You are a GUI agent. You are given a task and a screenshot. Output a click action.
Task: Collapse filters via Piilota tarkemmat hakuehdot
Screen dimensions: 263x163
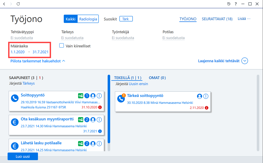click(x=38, y=61)
